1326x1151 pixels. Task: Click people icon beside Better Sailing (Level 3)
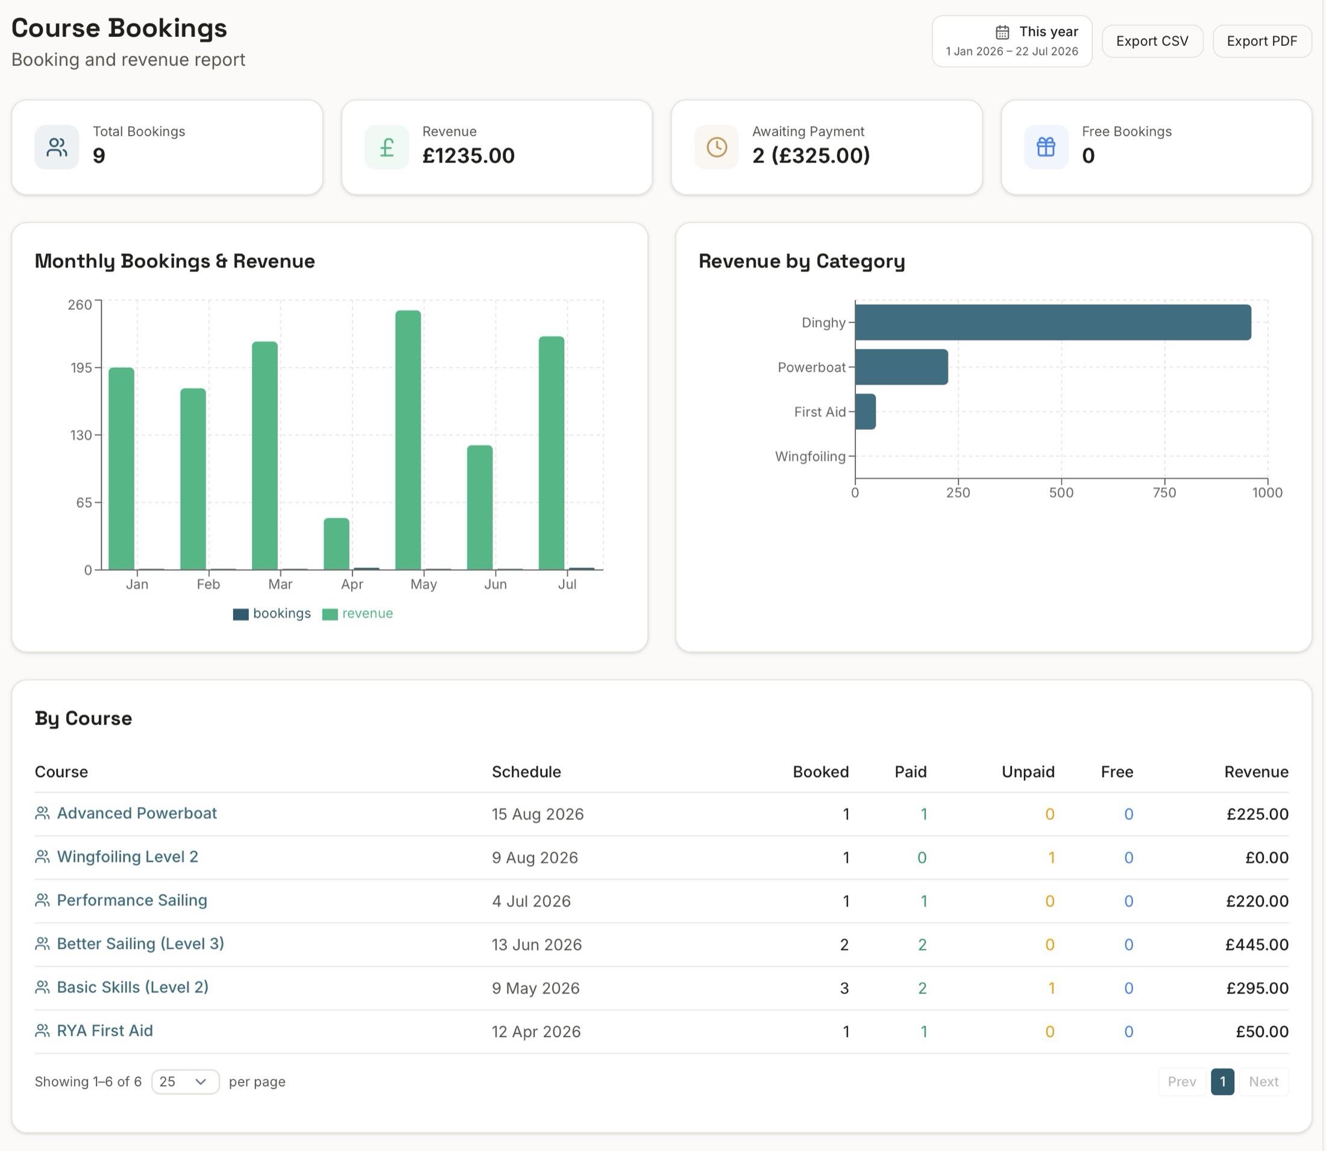coord(42,944)
